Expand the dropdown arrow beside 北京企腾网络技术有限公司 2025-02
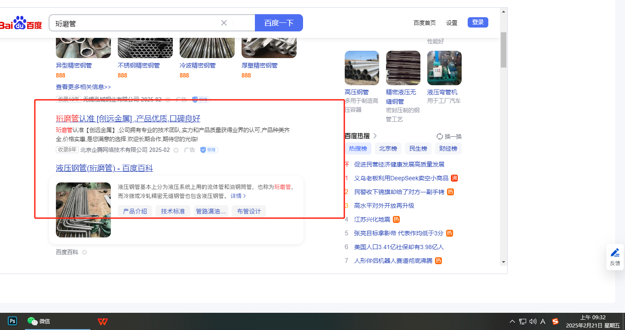Image resolution: width=625 pixels, height=330 pixels. (x=176, y=150)
